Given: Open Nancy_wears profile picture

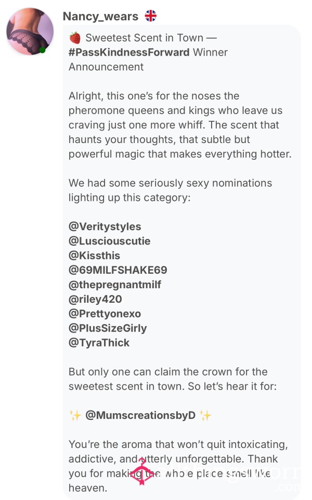Looking at the screenshot, I should point(30,32).
